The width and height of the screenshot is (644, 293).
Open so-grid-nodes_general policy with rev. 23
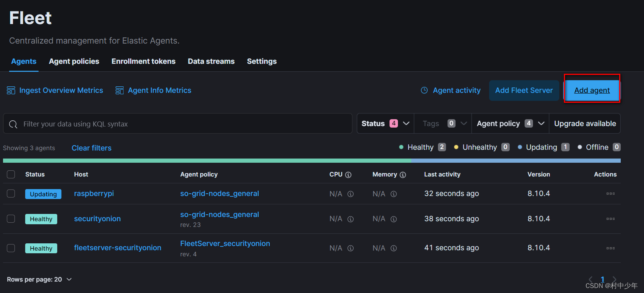coord(219,215)
